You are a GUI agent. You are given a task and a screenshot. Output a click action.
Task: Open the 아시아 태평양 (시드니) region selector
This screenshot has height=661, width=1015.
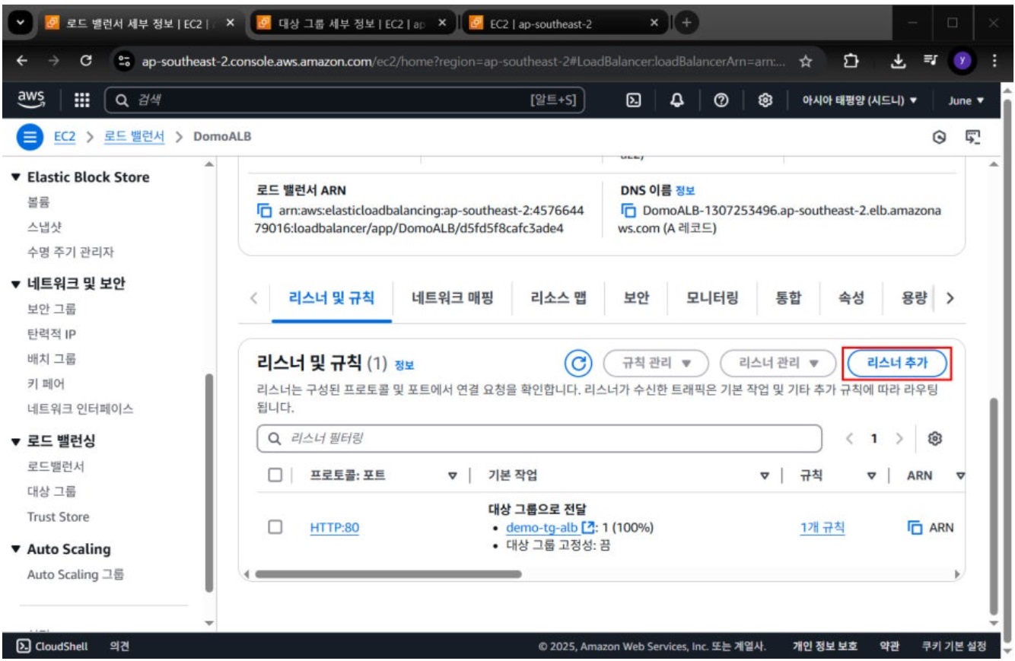859,100
